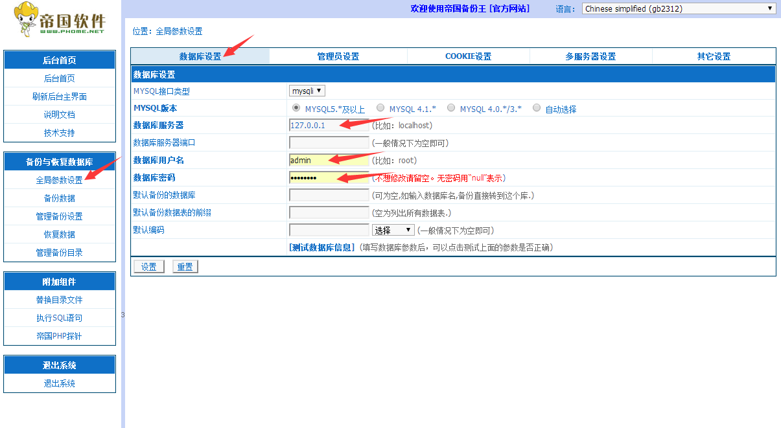Focus the 默认备份的数据库 text field

329,195
